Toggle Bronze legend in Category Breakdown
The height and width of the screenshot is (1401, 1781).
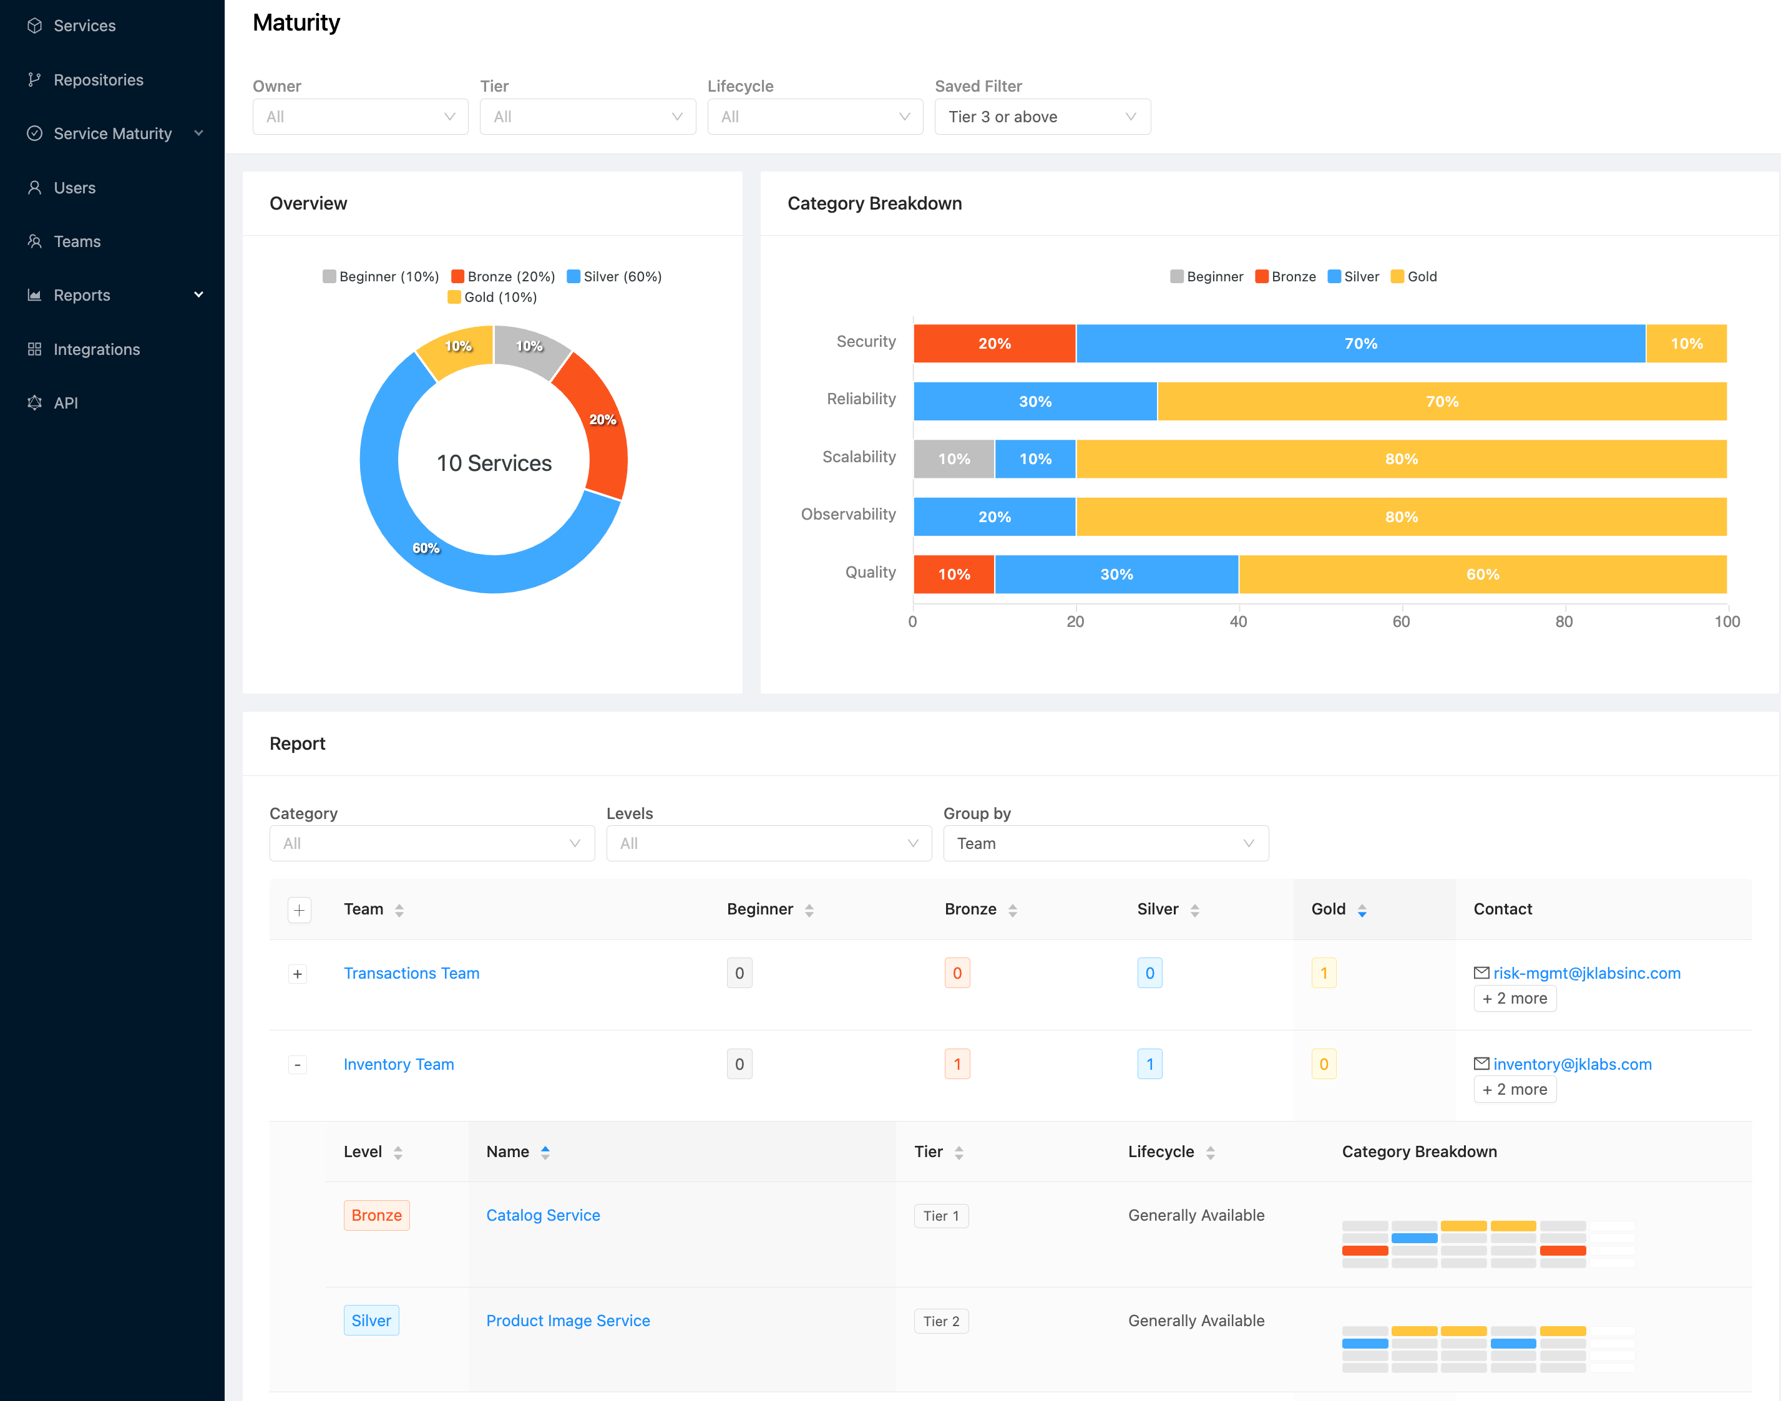[x=1286, y=276]
